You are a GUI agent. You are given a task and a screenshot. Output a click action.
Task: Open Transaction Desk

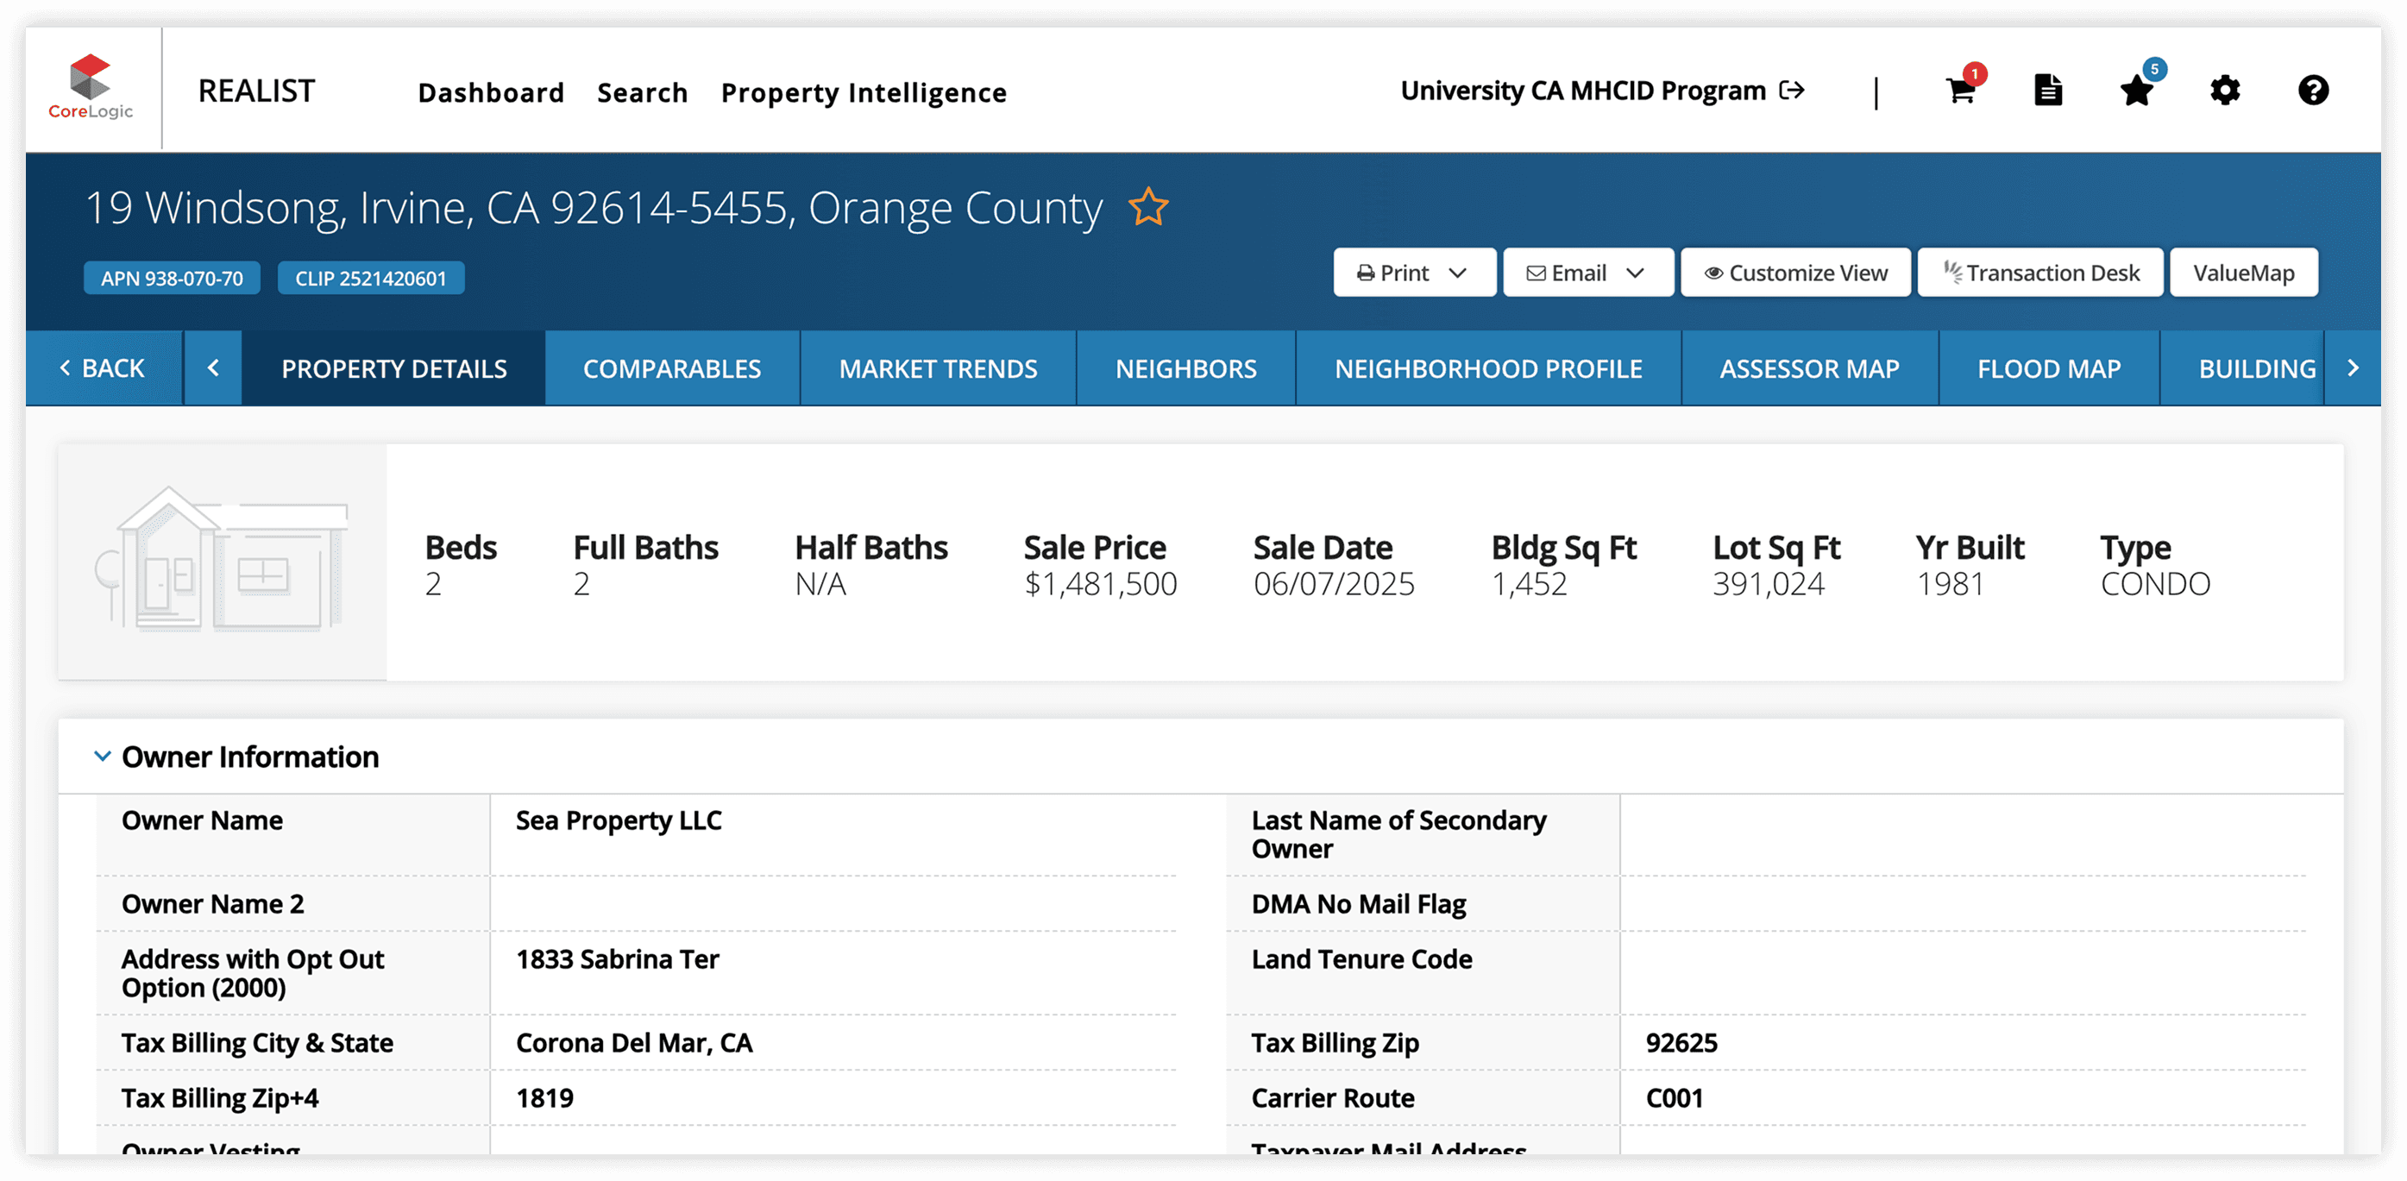tap(2039, 273)
